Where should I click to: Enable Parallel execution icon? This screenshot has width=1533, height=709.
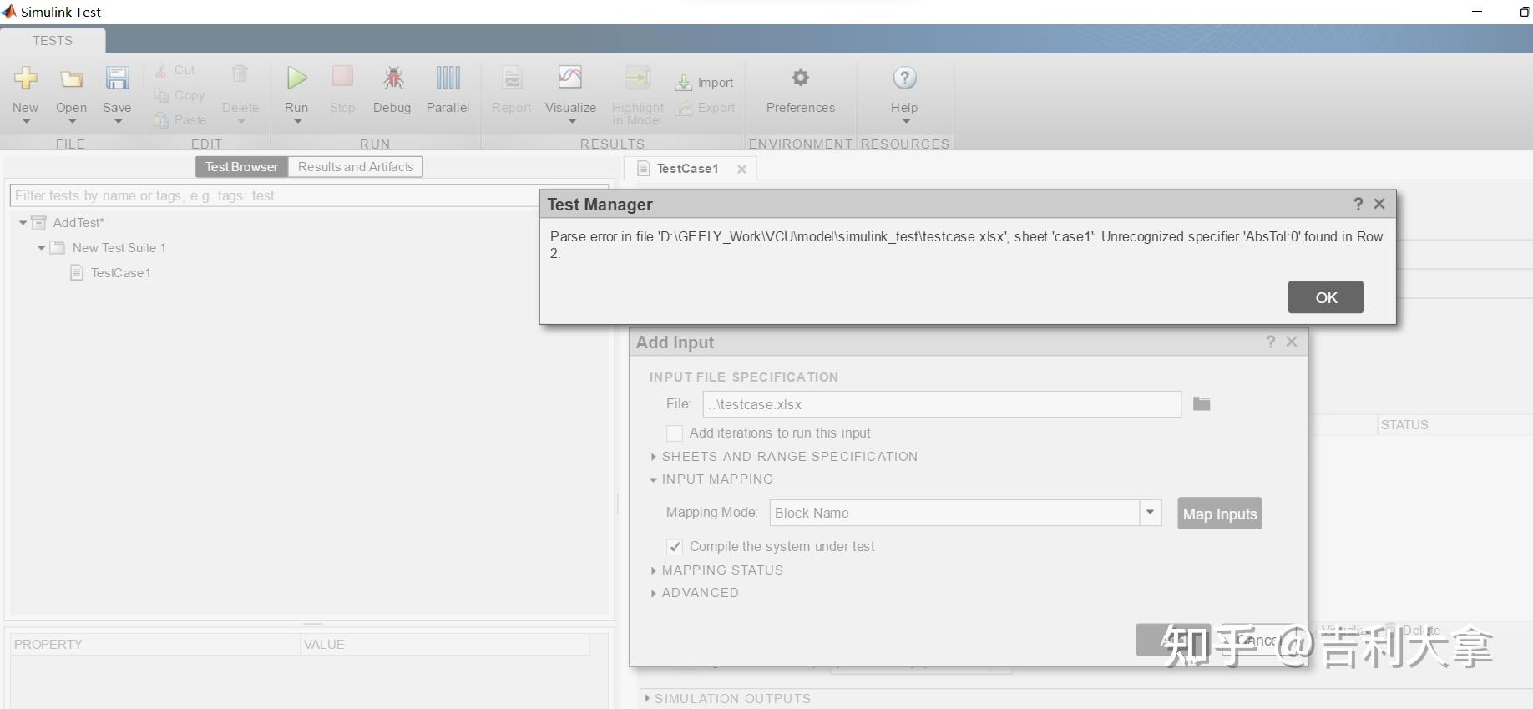tap(448, 78)
